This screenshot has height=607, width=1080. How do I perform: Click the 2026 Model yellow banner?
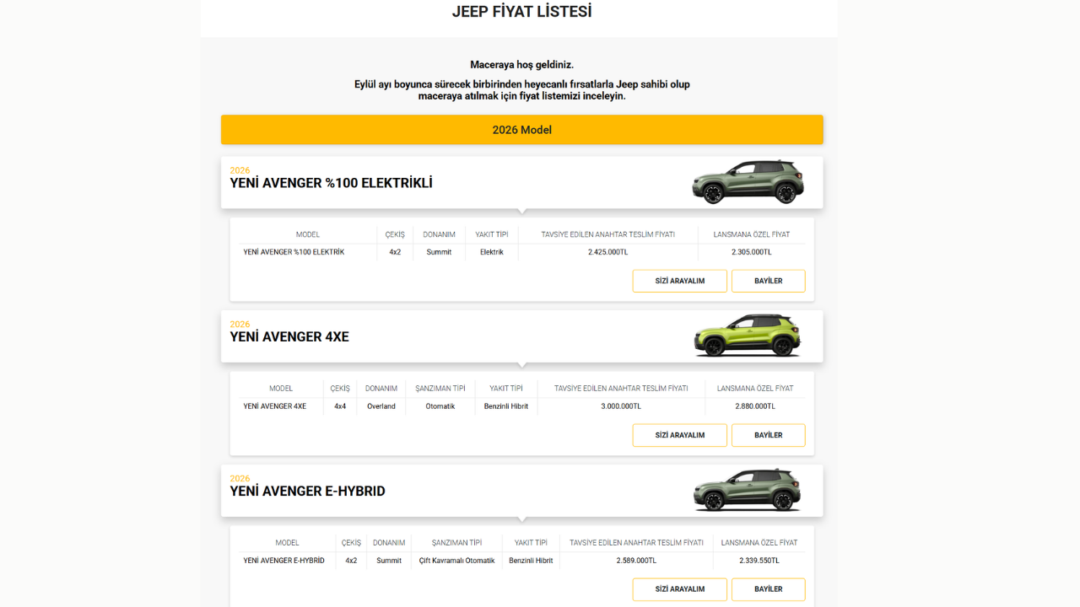click(x=521, y=130)
